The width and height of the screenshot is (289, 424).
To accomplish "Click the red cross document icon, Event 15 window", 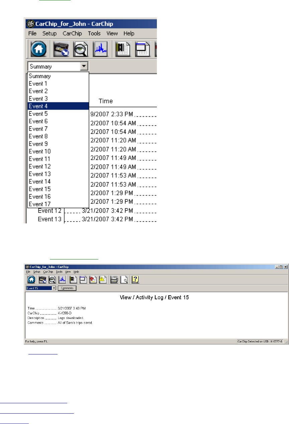I will [x=93, y=280].
